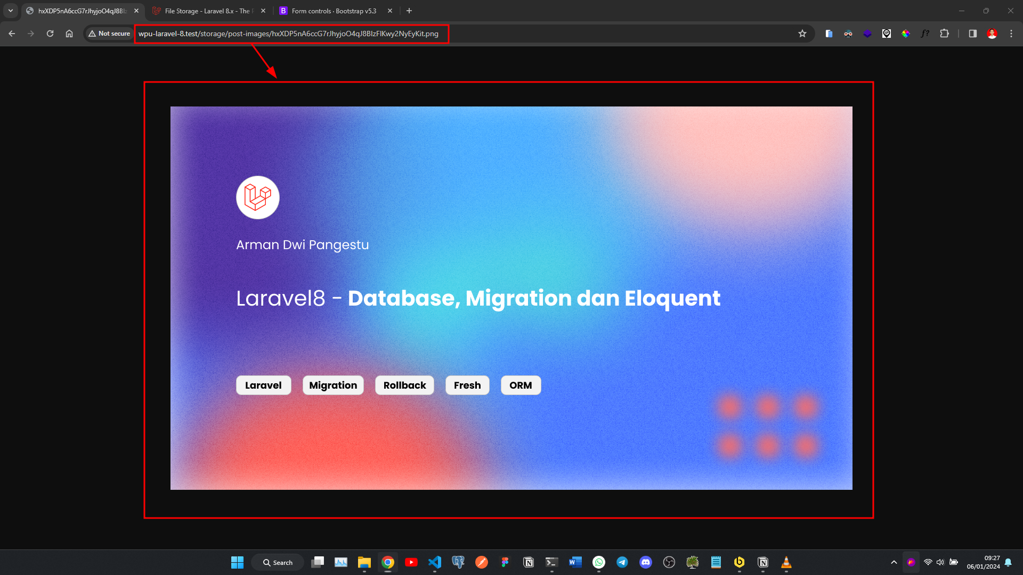Image resolution: width=1023 pixels, height=575 pixels.
Task: Click the ORM tag on the image
Action: point(520,385)
